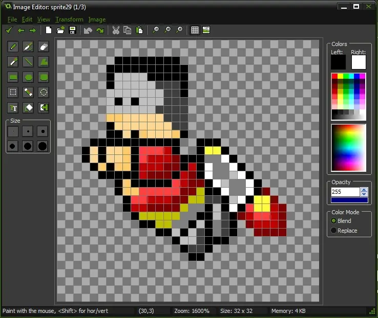Select the Line drawing tool

click(28, 62)
